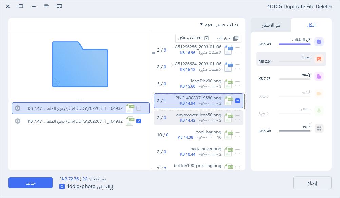Check the box for tool_bar.png
This screenshot has height=198, width=340.
(238, 135)
